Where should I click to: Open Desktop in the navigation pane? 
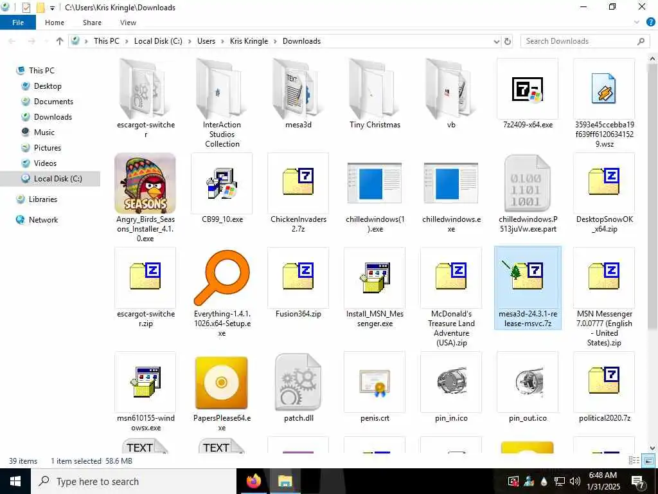[x=48, y=86]
